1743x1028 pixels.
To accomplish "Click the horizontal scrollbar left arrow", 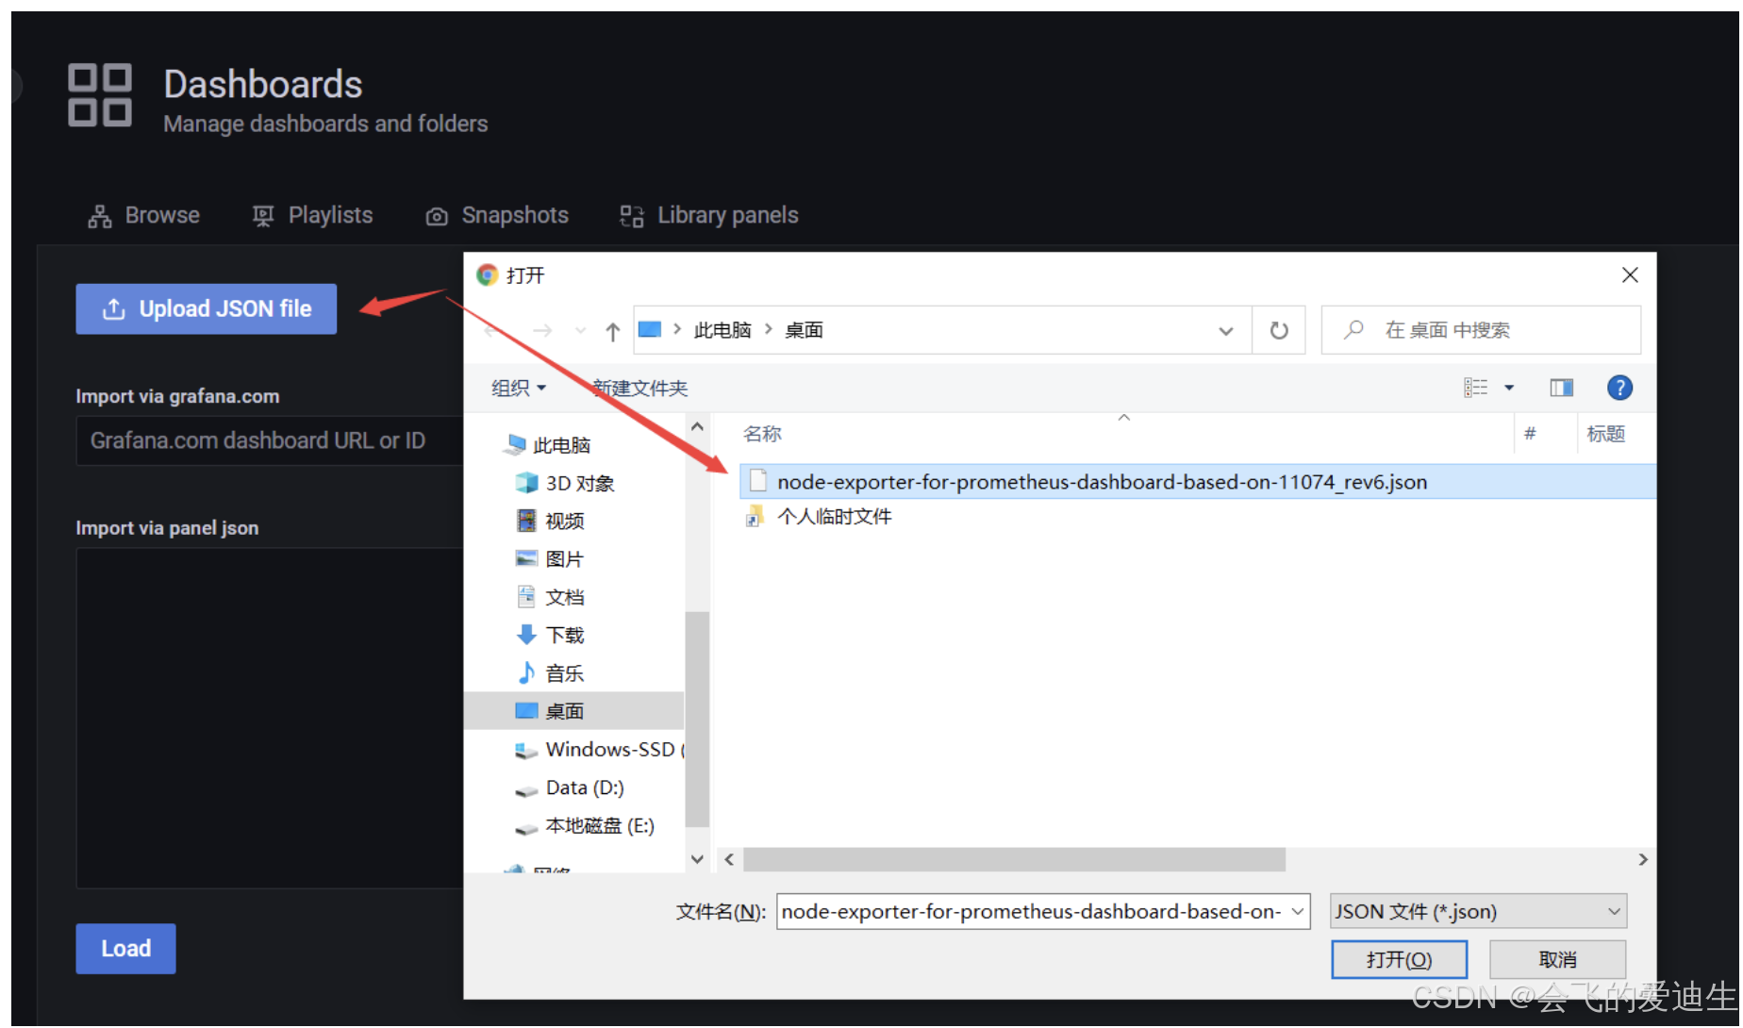I will pyautogui.click(x=728, y=860).
